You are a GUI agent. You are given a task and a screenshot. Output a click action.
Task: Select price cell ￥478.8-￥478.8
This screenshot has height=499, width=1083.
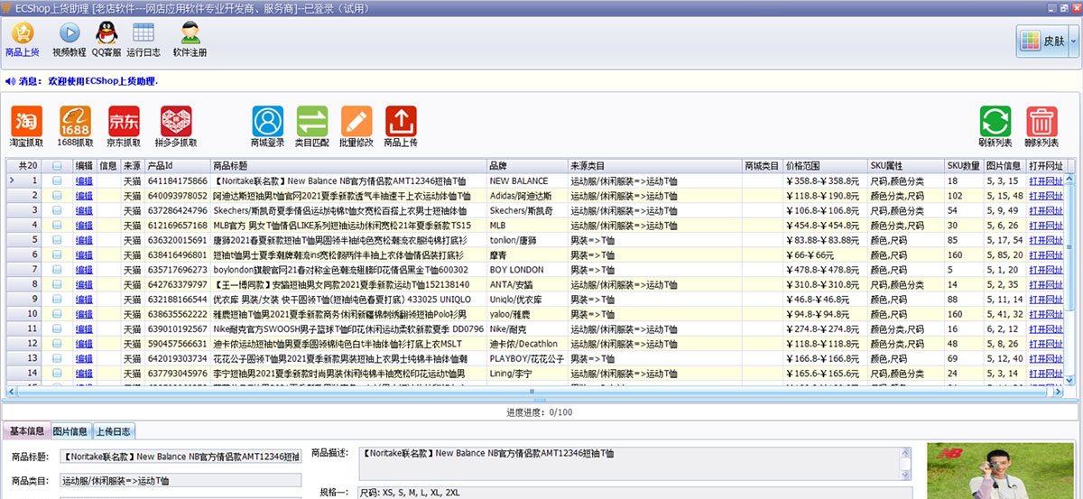click(825, 270)
